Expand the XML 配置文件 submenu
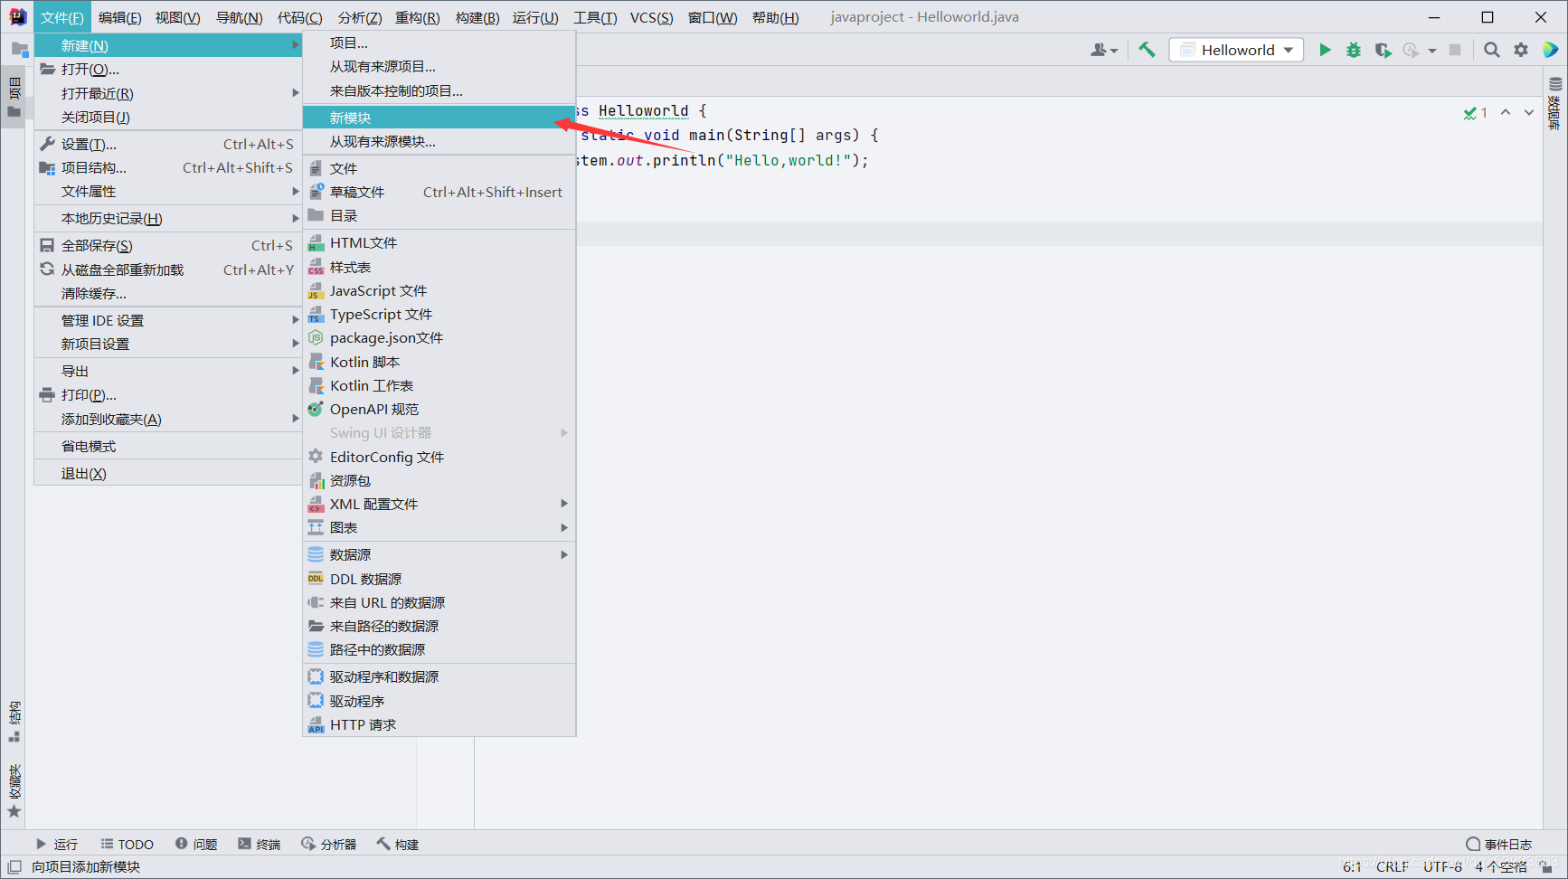The image size is (1568, 879). [439, 504]
